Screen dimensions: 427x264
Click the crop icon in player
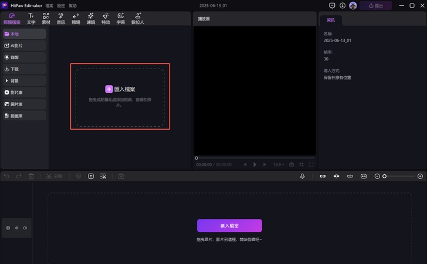[x=301, y=164]
